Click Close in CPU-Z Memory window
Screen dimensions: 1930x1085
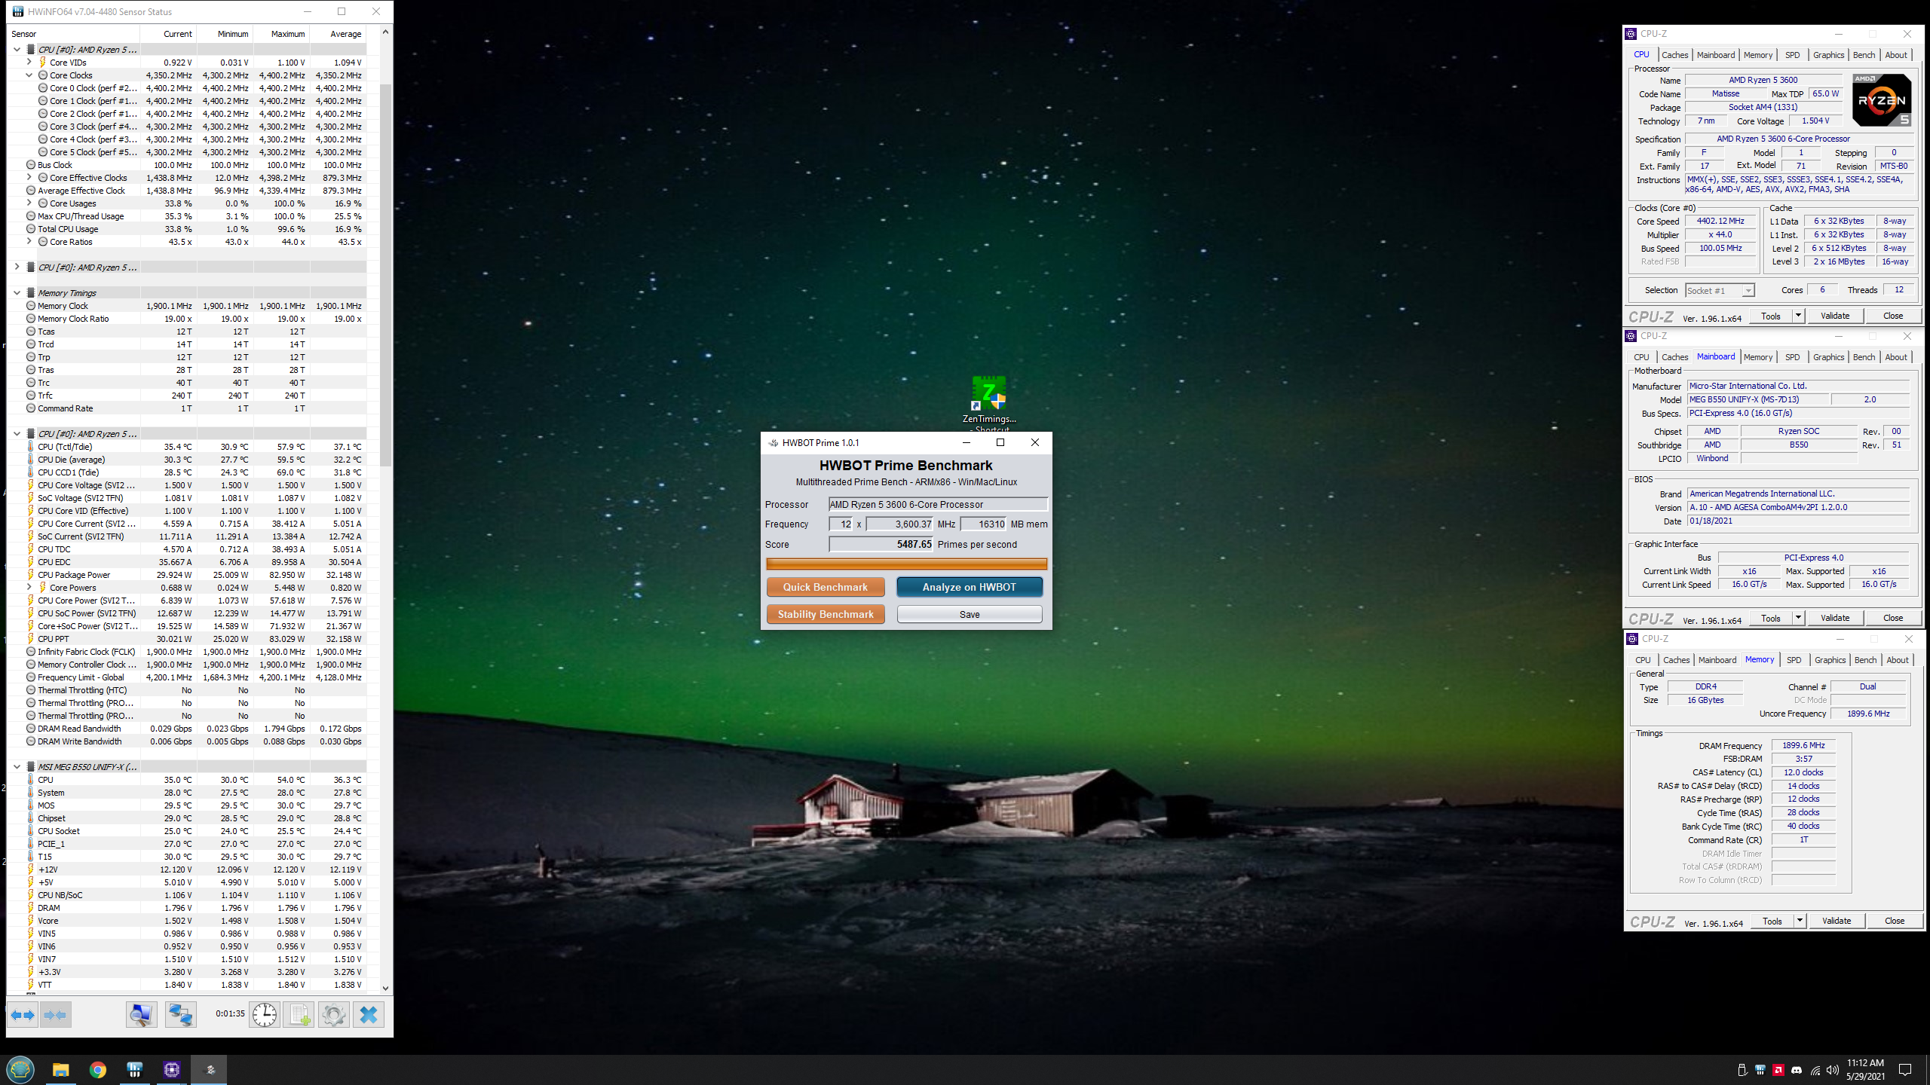point(1894,921)
